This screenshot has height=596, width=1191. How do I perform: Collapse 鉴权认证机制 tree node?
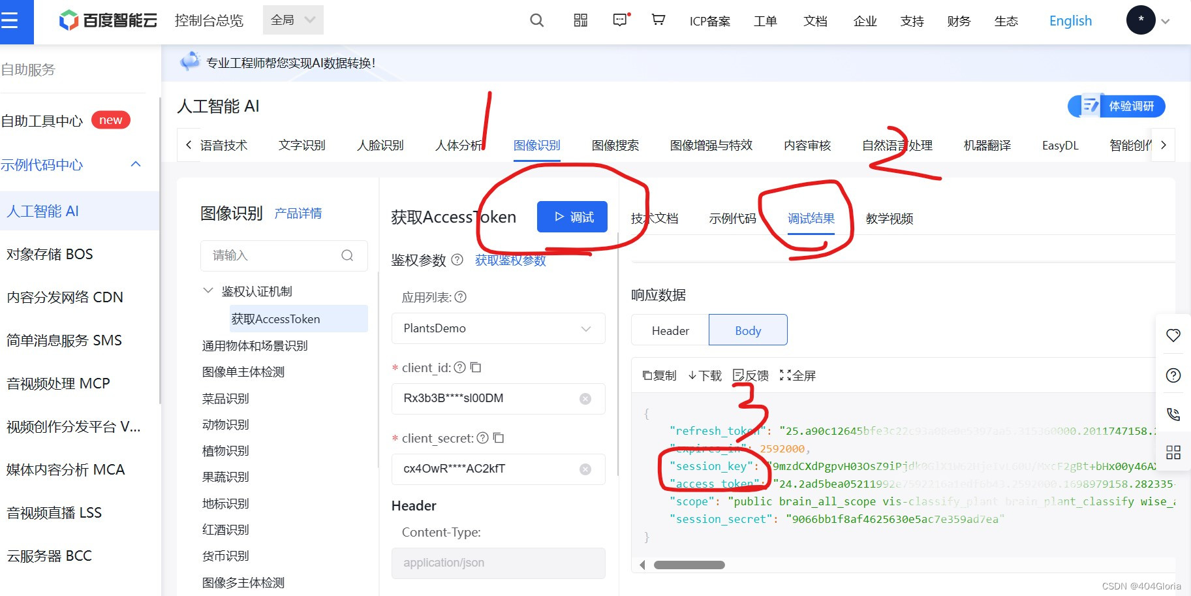pyautogui.click(x=208, y=290)
